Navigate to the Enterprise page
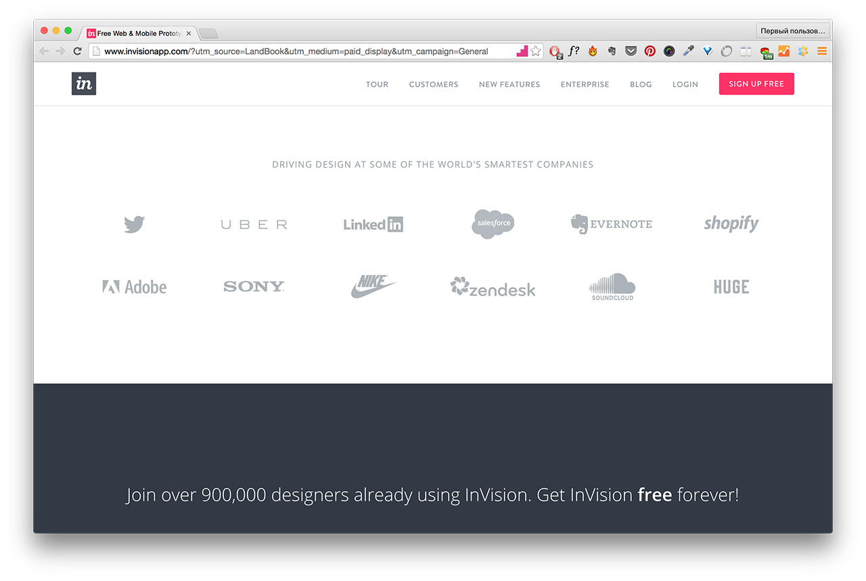This screenshot has height=581, width=866. point(585,84)
